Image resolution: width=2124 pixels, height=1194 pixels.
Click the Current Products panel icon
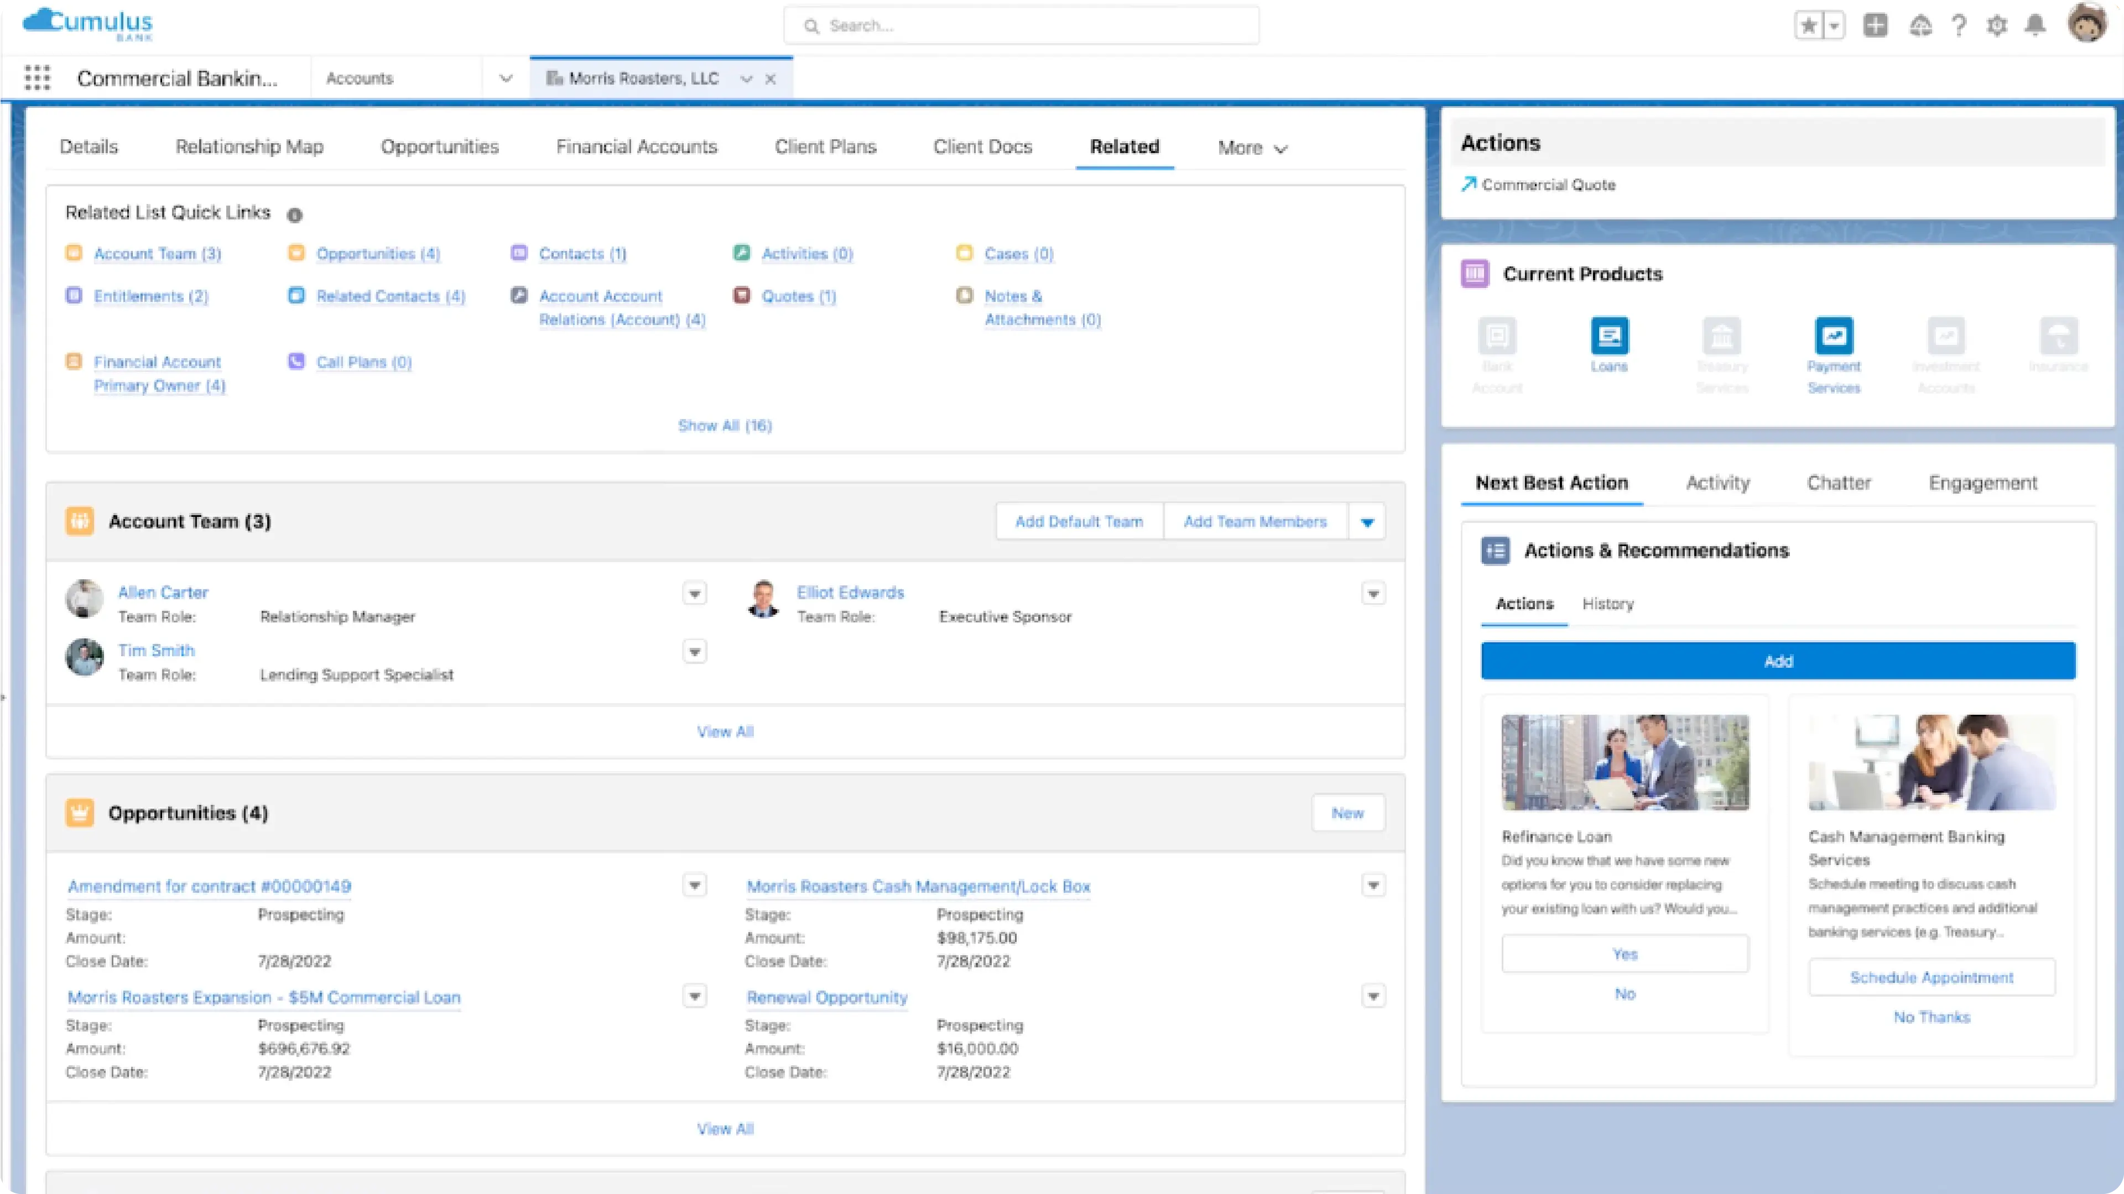[x=1474, y=274]
